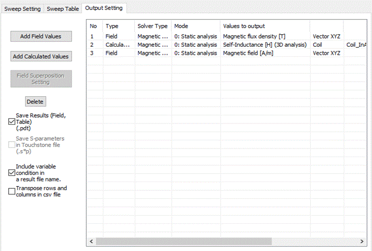
Task: Toggle Include variable condition in file name
Action: pyautogui.click(x=12, y=172)
